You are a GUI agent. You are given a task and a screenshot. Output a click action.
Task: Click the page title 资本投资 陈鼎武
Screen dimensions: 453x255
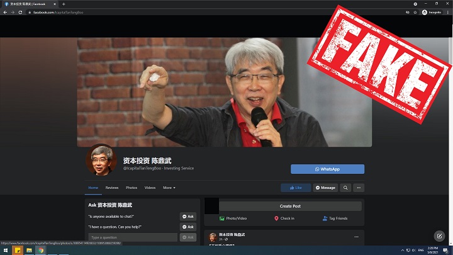[147, 161]
